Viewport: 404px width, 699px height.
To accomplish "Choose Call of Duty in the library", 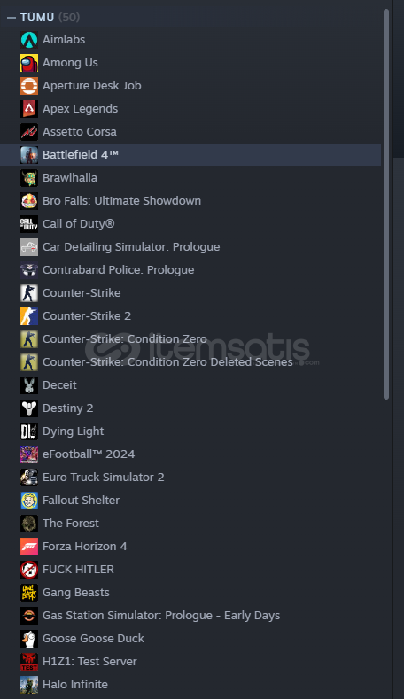I will [190, 224].
